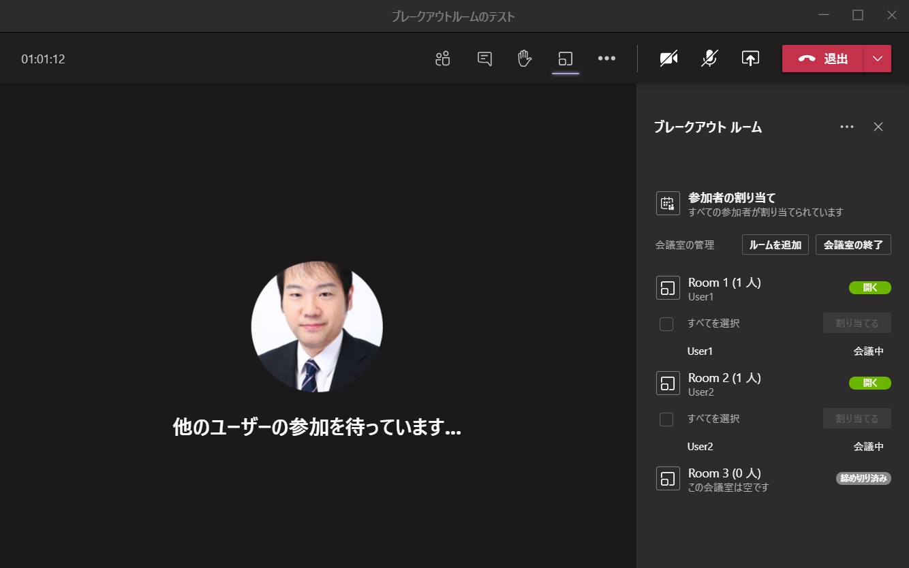
Task: Click the 会議室の管理 label
Action: (685, 245)
